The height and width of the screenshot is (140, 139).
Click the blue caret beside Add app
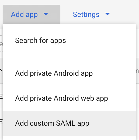pyautogui.click(x=46, y=14)
